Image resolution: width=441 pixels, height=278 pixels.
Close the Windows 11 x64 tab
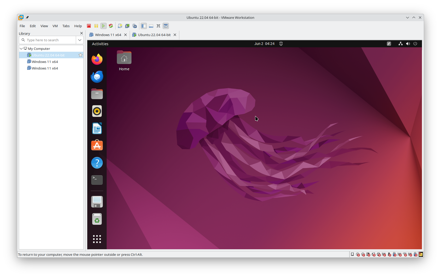tap(125, 35)
